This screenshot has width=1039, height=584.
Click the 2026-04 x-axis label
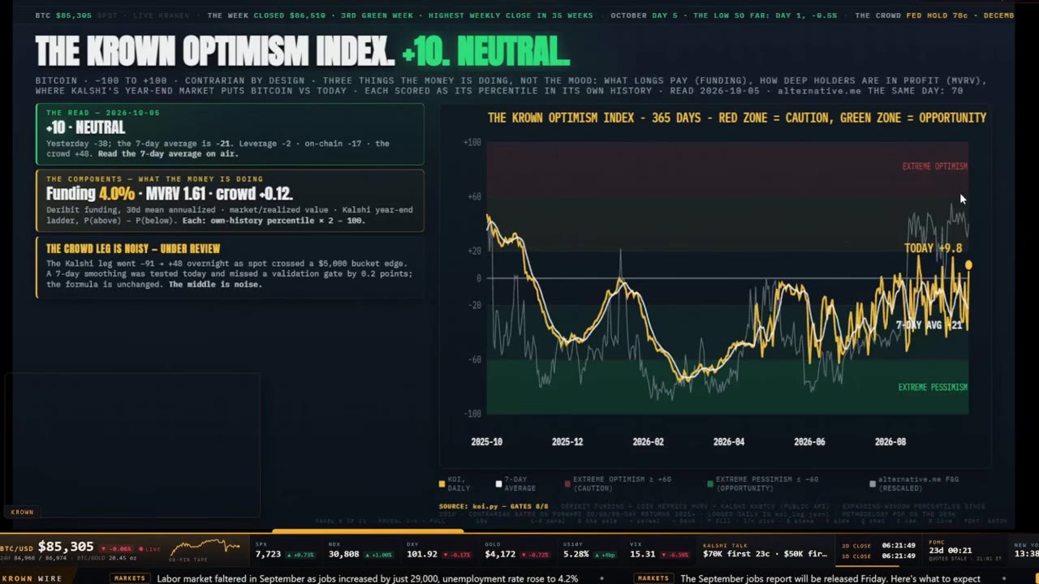click(728, 442)
